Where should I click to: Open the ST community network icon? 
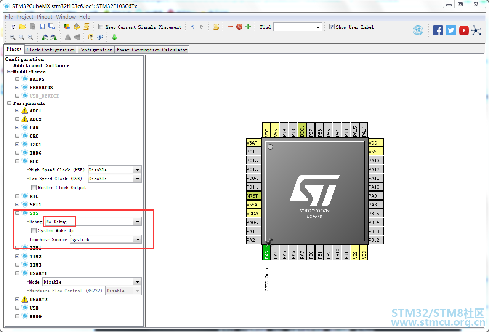click(476, 30)
